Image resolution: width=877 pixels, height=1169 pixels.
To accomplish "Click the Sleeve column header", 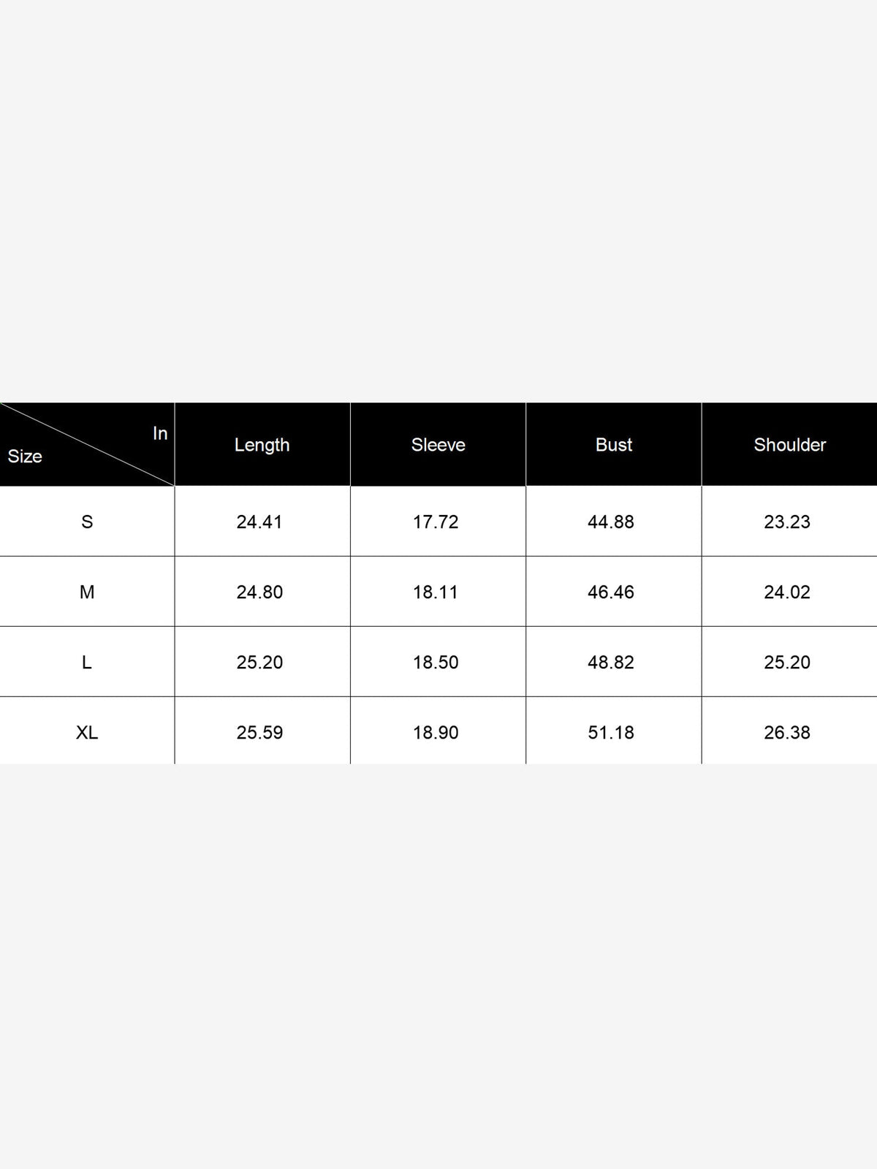I will pyautogui.click(x=438, y=444).
